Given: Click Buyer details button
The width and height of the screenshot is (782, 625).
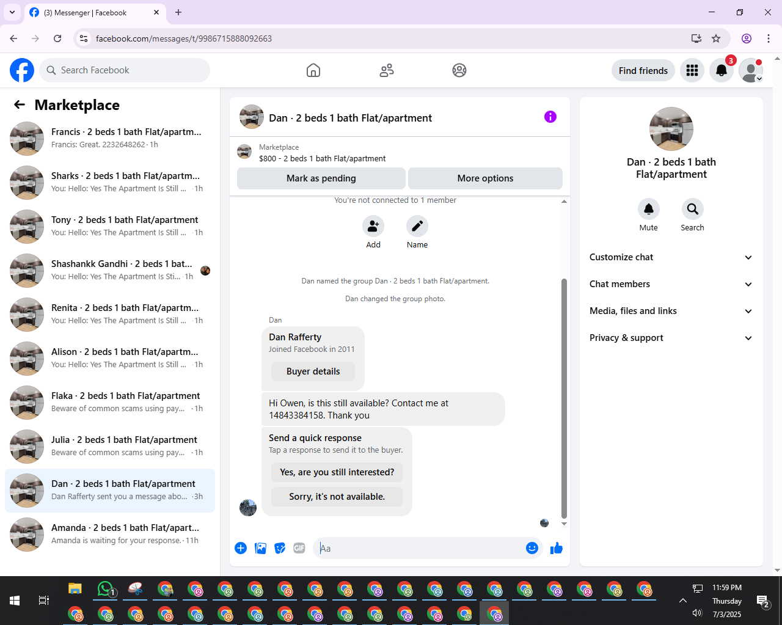Looking at the screenshot, I should pyautogui.click(x=313, y=371).
